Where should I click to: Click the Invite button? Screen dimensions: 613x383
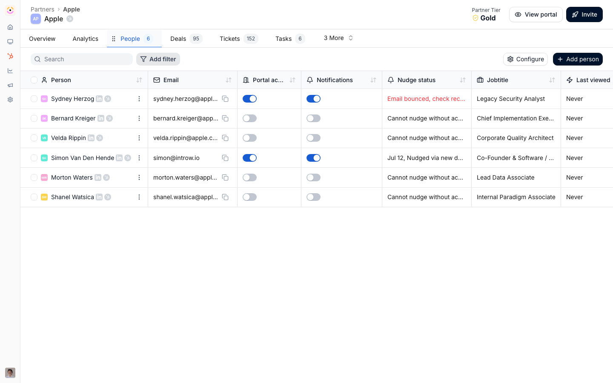point(584,14)
